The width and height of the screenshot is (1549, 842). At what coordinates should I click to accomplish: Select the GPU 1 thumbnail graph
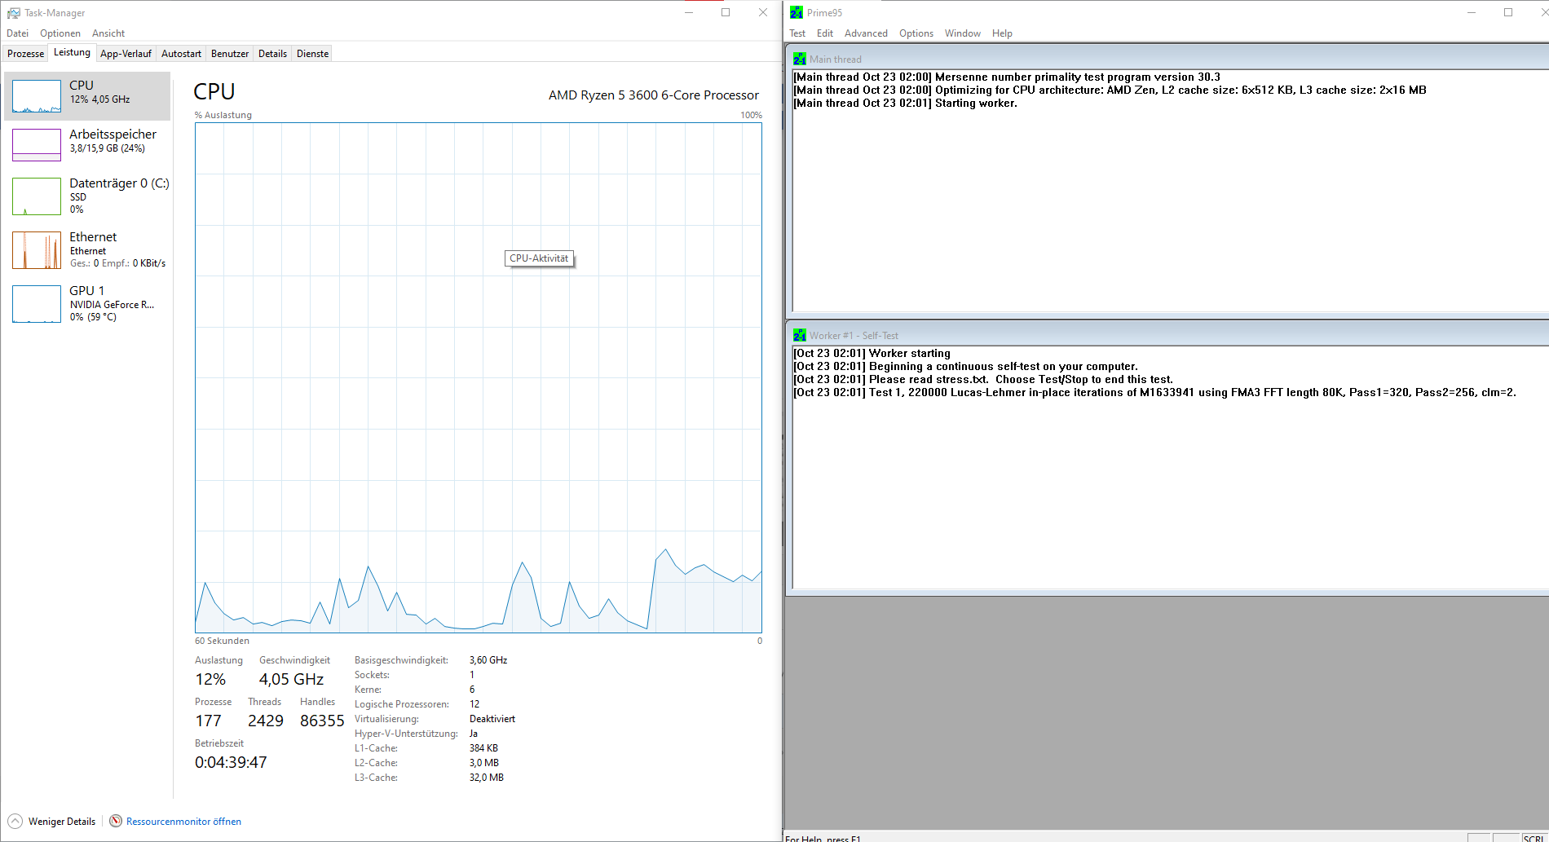[37, 304]
